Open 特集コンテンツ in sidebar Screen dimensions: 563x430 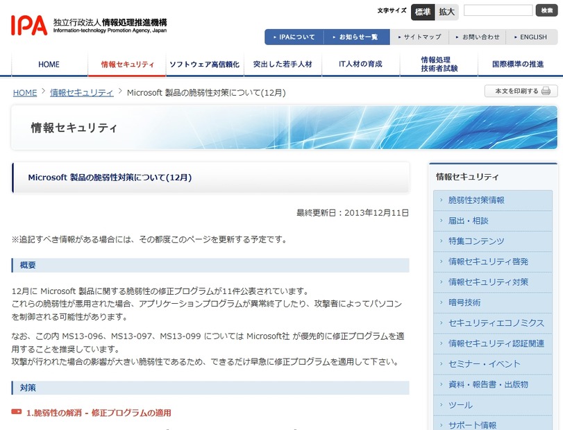point(493,241)
